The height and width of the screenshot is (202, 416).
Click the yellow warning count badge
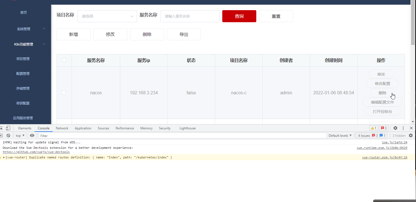(374, 128)
